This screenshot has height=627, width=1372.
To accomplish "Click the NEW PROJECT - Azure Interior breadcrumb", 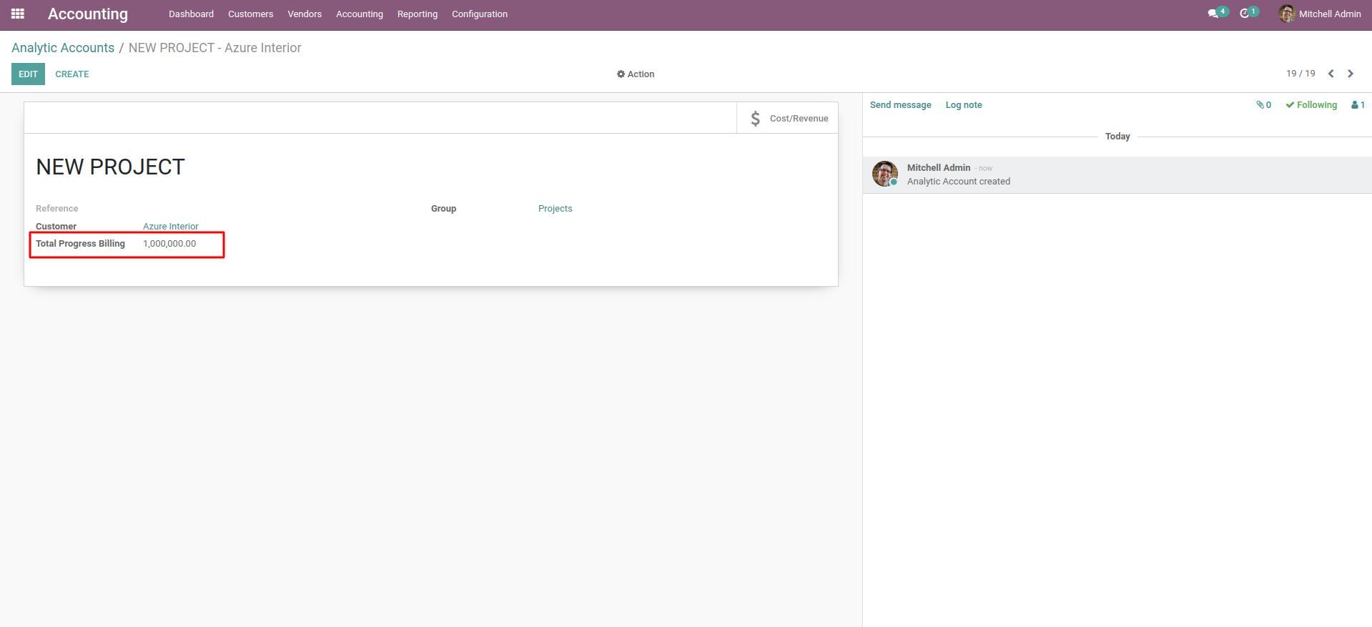I will [x=214, y=48].
